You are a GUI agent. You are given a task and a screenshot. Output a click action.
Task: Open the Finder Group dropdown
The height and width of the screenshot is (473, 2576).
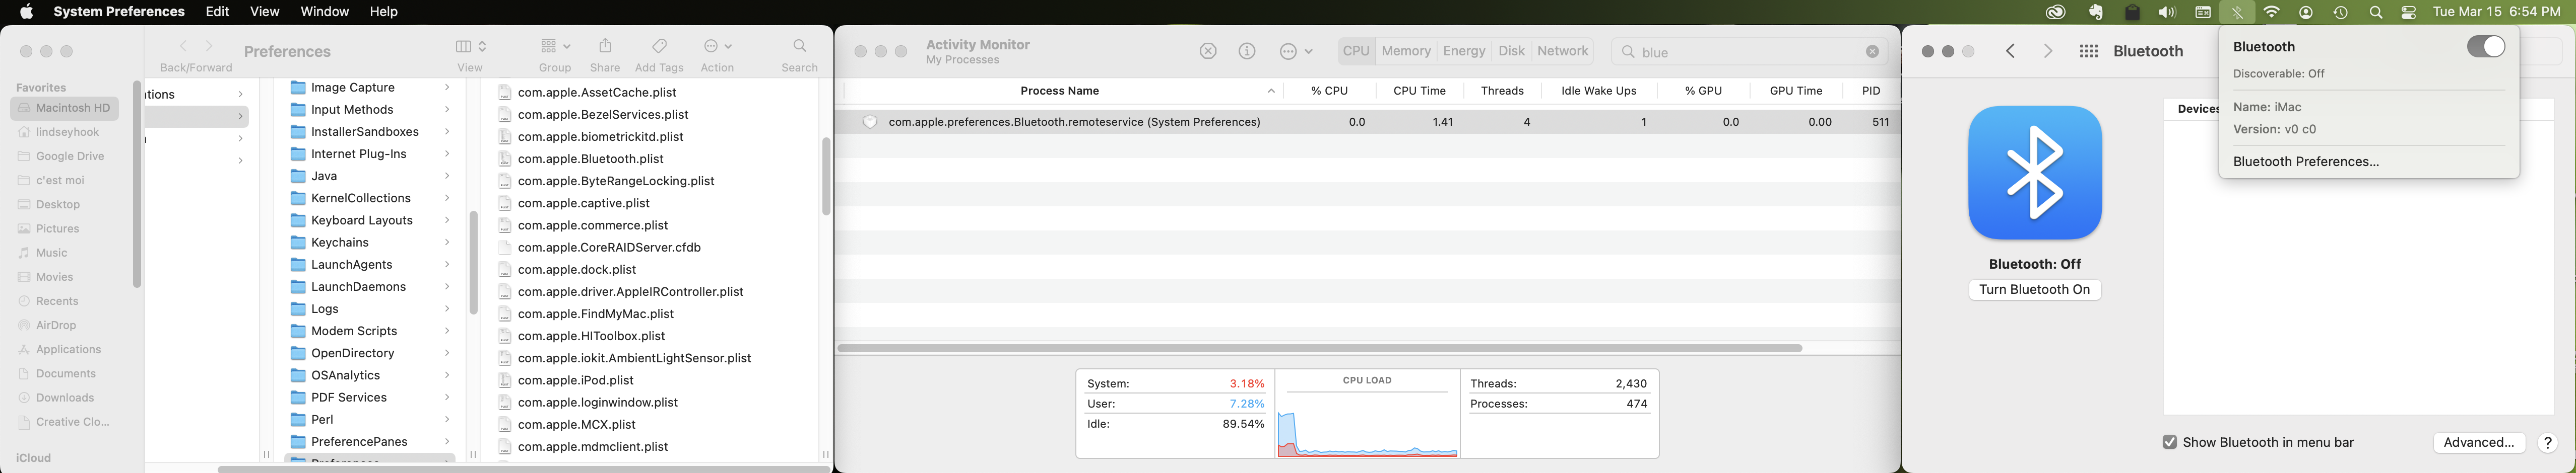pyautogui.click(x=555, y=46)
